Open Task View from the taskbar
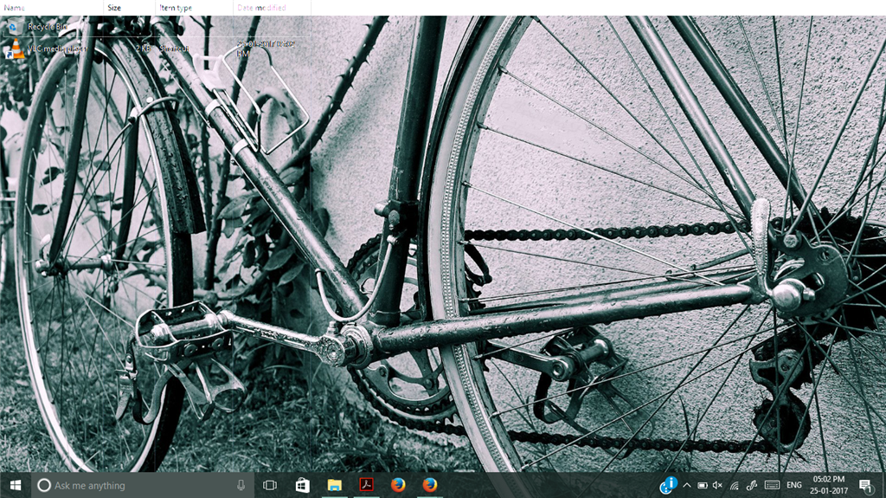The height and width of the screenshot is (498, 886). pyautogui.click(x=270, y=486)
